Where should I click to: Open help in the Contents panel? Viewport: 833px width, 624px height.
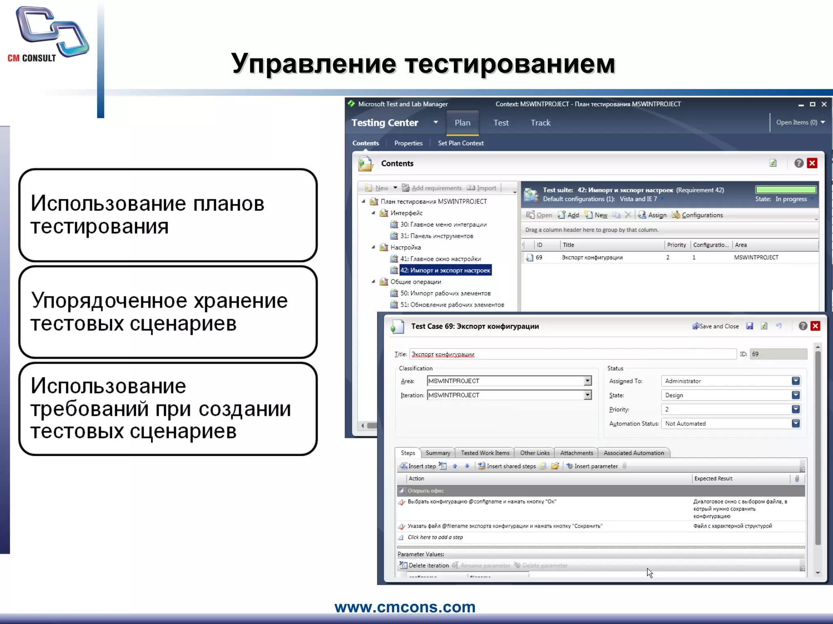click(798, 163)
